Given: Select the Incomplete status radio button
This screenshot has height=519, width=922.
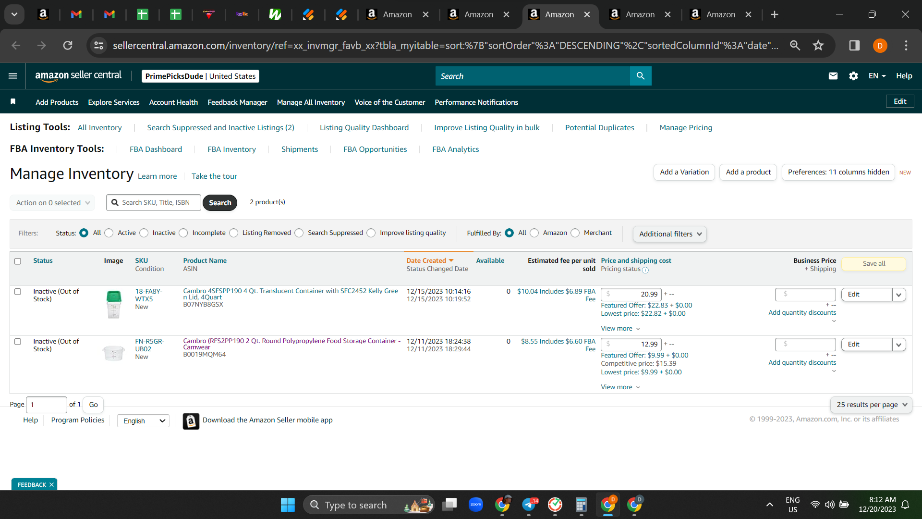Looking at the screenshot, I should [x=183, y=233].
